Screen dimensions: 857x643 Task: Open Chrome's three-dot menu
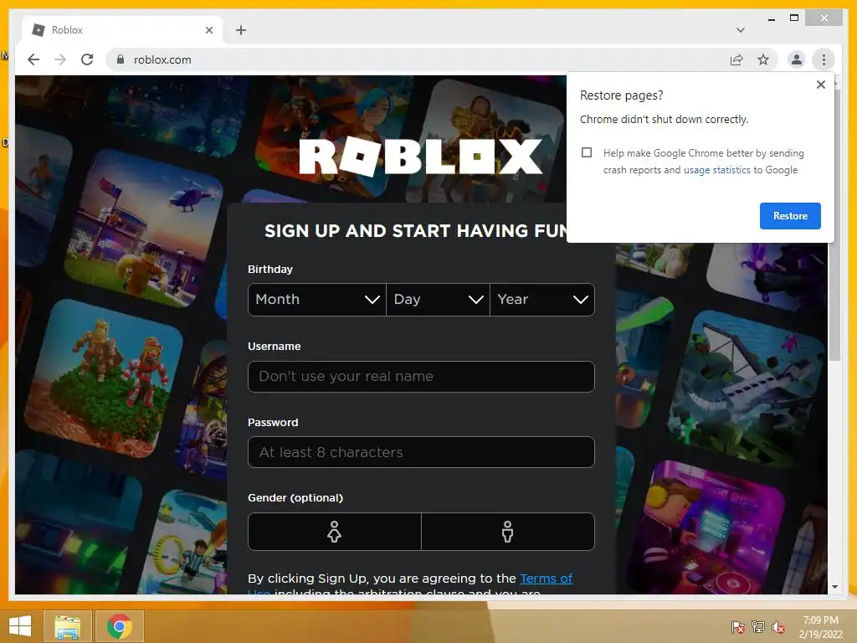824,59
